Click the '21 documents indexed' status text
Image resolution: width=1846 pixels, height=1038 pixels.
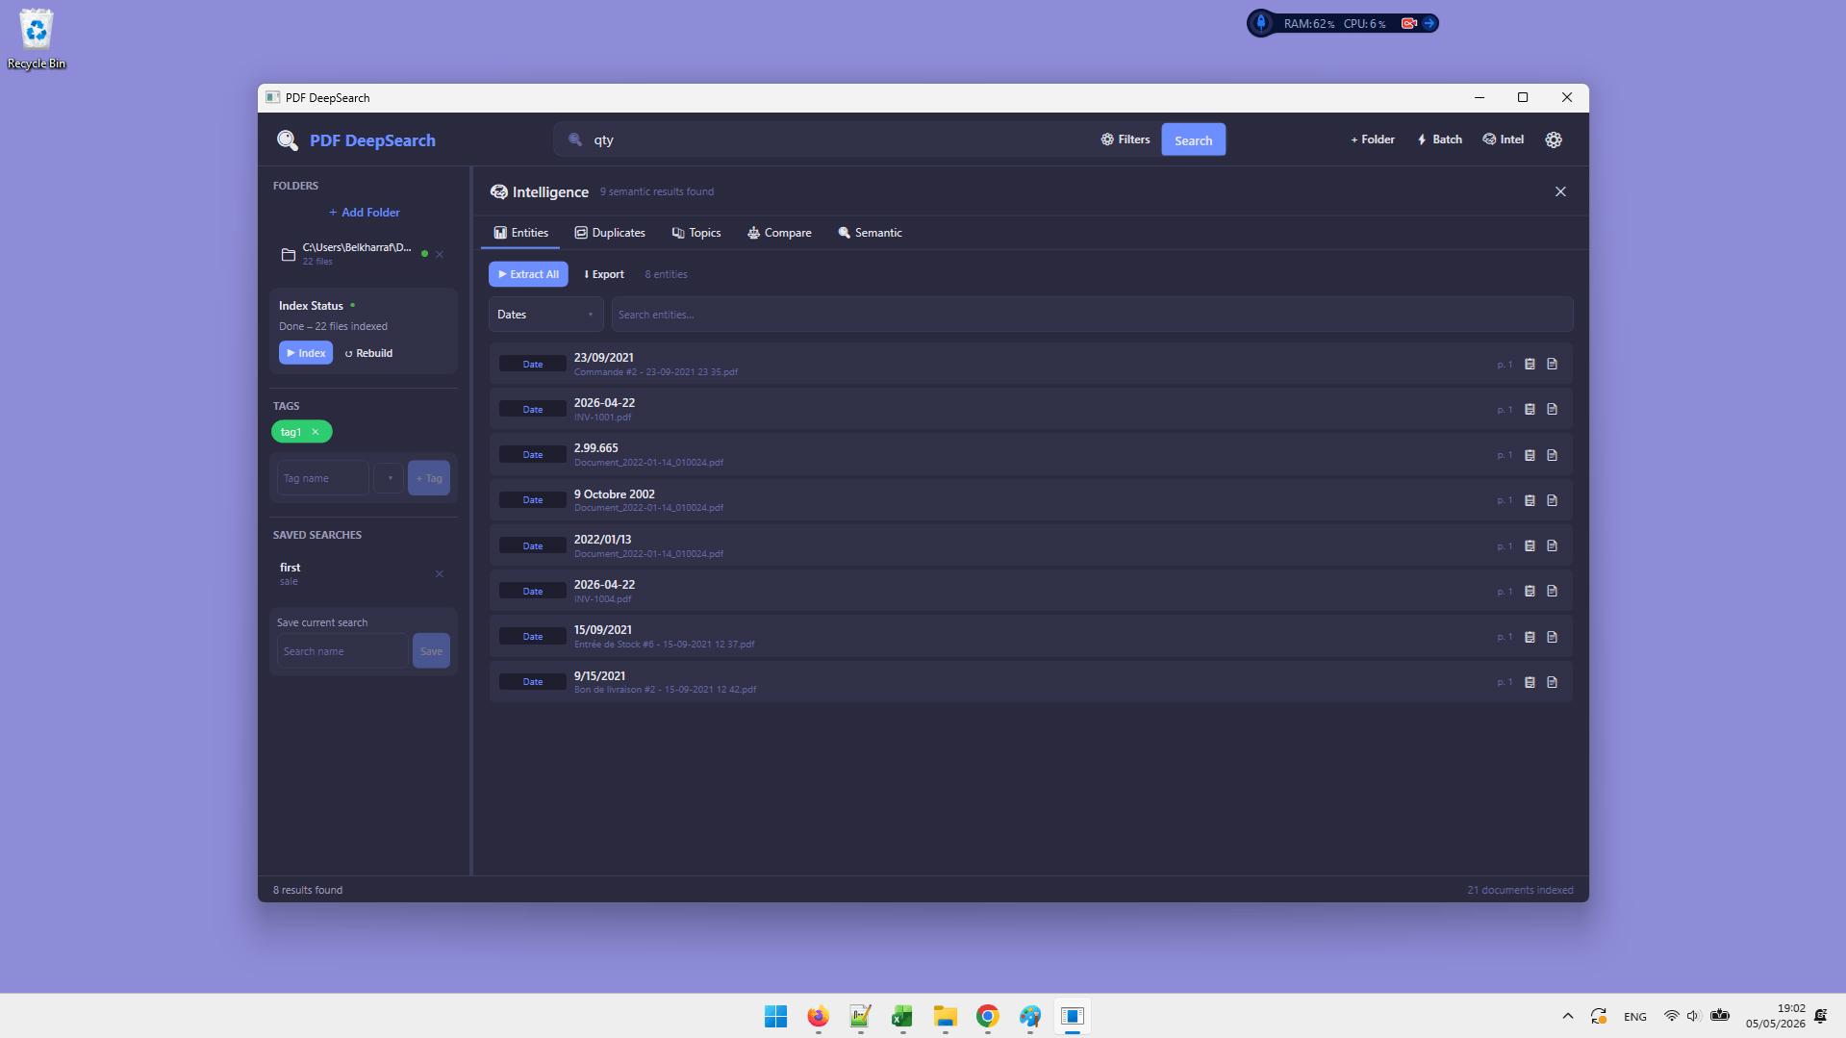1520,890
